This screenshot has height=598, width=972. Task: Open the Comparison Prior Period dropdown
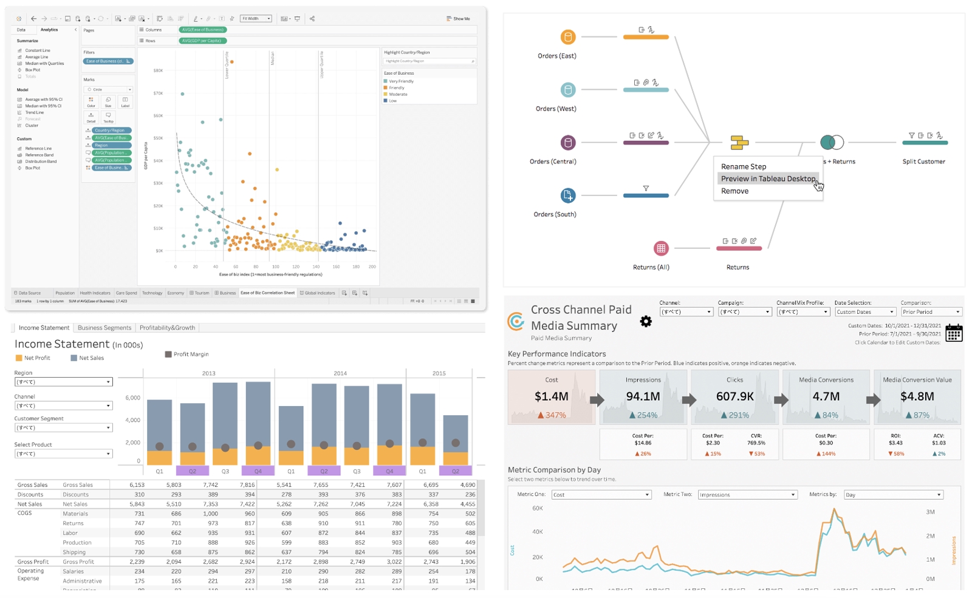click(x=931, y=312)
